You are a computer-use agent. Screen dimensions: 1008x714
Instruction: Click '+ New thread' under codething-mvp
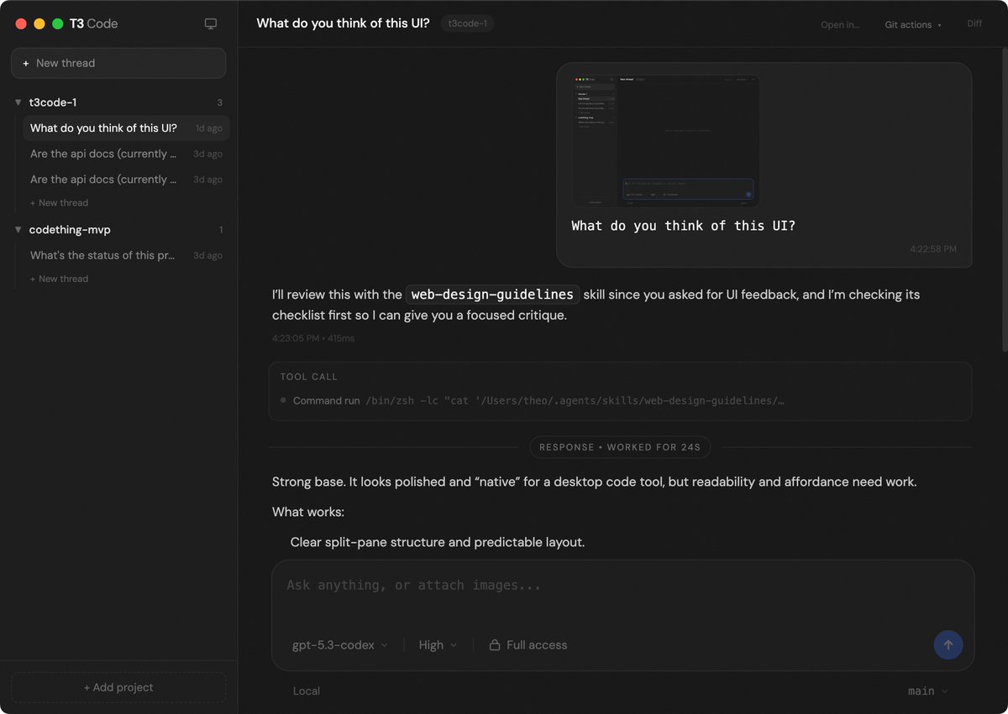click(59, 279)
